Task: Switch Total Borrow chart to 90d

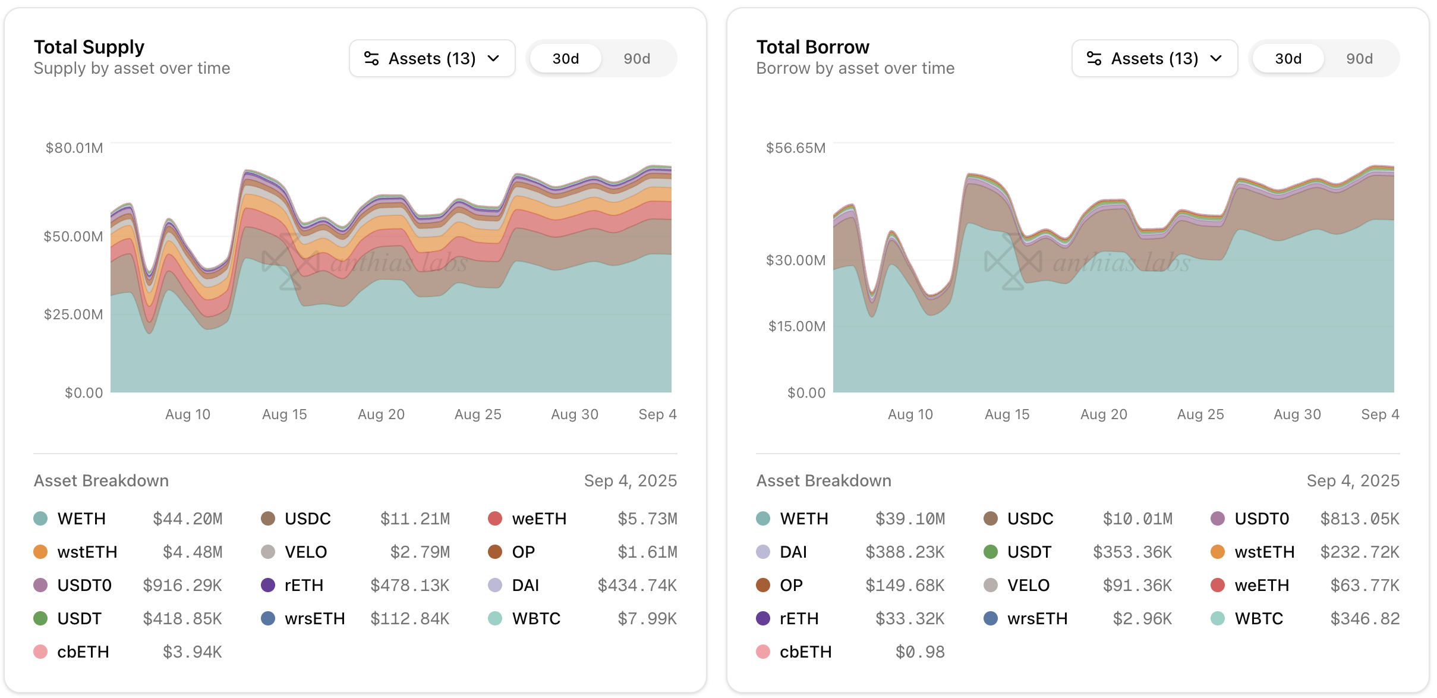Action: coord(1359,58)
